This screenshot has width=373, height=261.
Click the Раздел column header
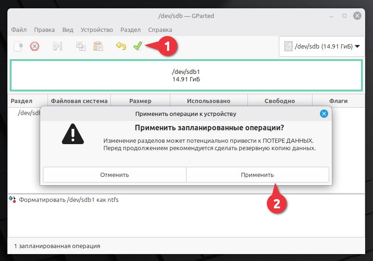(28, 101)
